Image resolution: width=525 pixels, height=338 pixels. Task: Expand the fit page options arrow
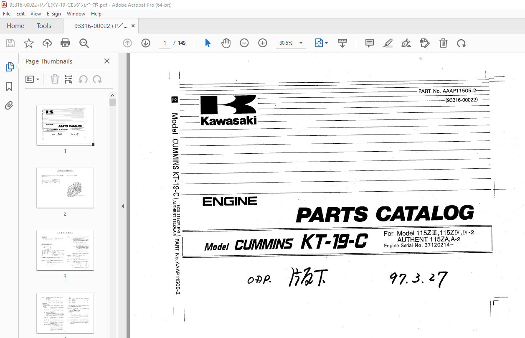[327, 43]
